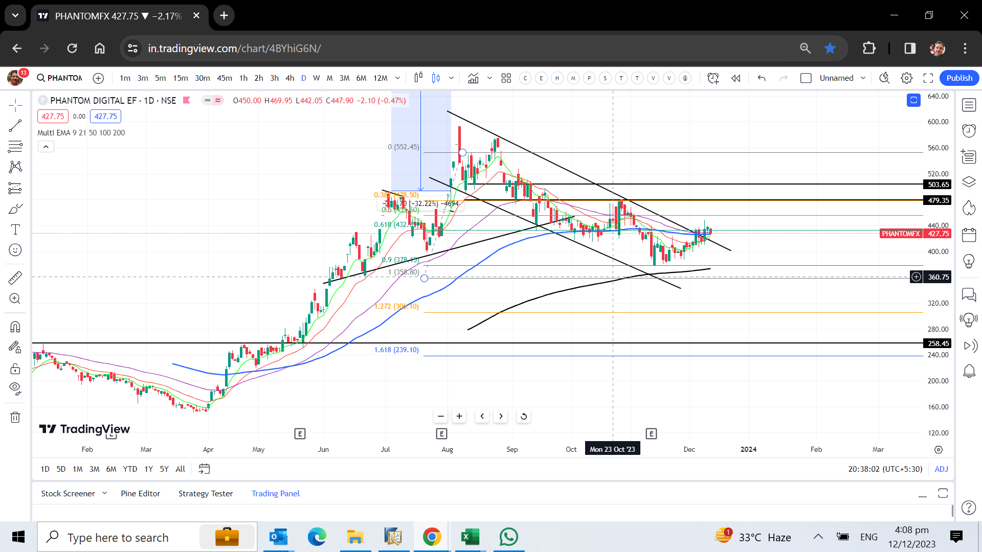Viewport: 982px width, 552px height.
Task: Toggle ADJ adjusted data button
Action: point(941,469)
